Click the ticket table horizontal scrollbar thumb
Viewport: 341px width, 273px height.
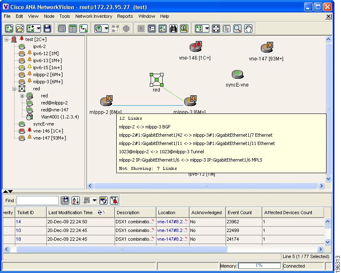tap(122, 249)
